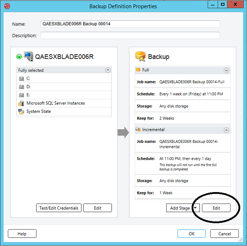Click the green server status indicator icon
Image resolution: width=247 pixels, height=246 pixels.
click(19, 57)
